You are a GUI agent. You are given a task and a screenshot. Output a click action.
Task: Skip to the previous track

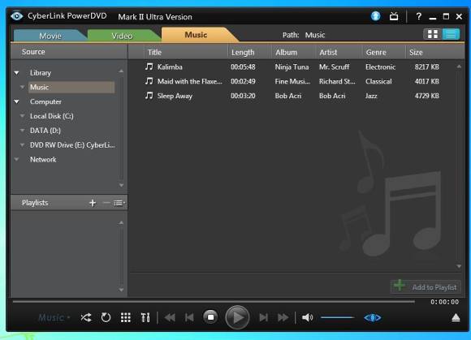click(x=189, y=317)
